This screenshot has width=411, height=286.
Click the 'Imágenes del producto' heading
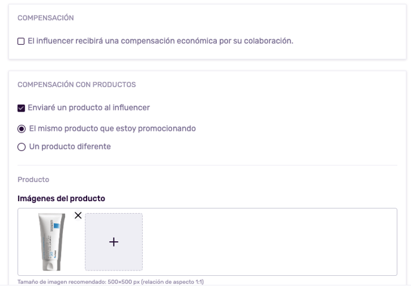(x=62, y=198)
